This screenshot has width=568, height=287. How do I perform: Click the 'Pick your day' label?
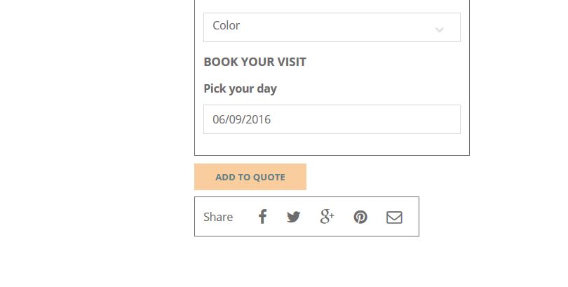click(x=240, y=89)
